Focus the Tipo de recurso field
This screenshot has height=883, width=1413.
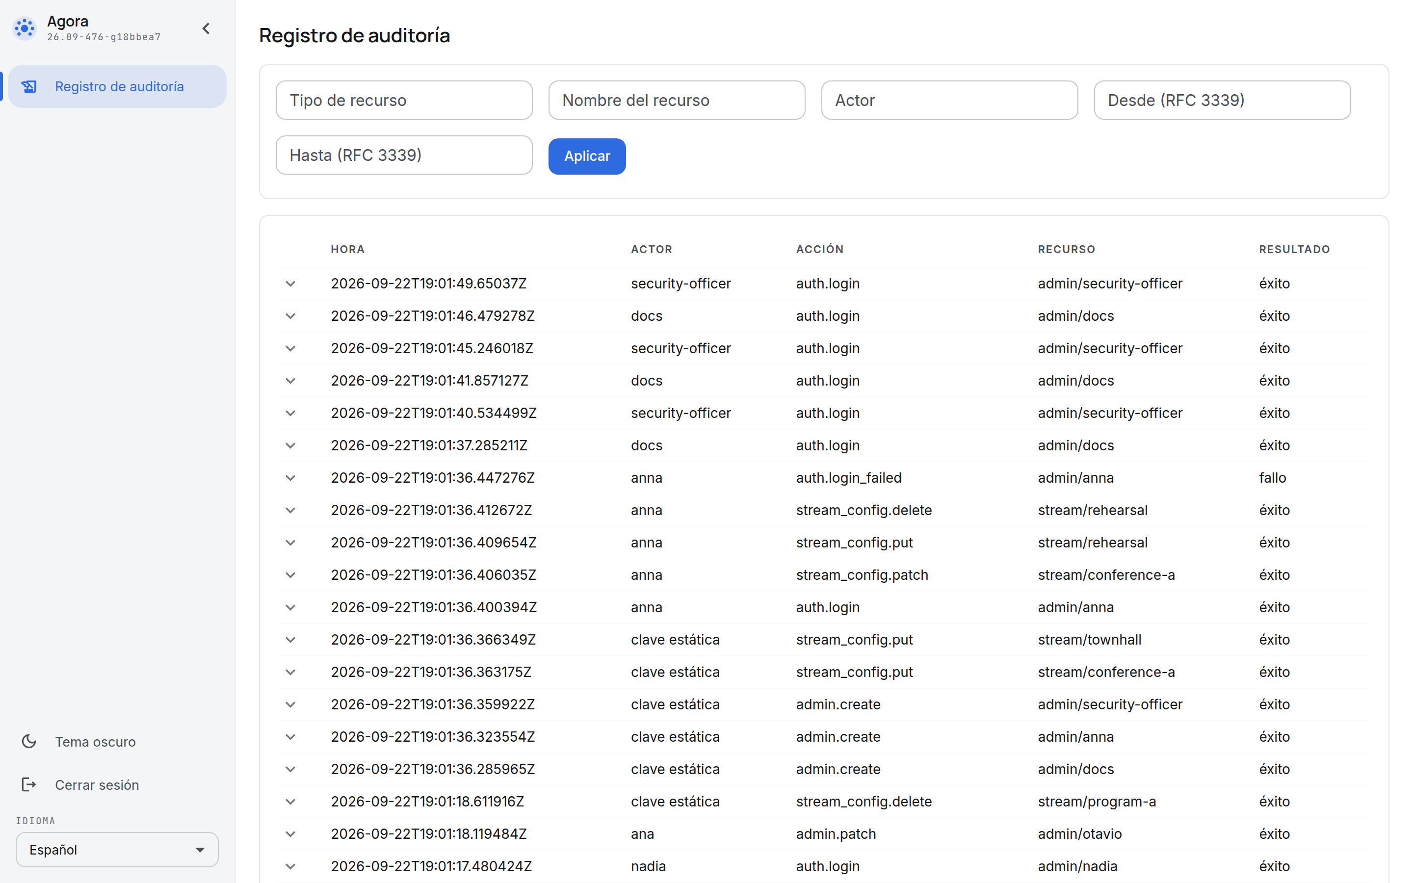(404, 101)
